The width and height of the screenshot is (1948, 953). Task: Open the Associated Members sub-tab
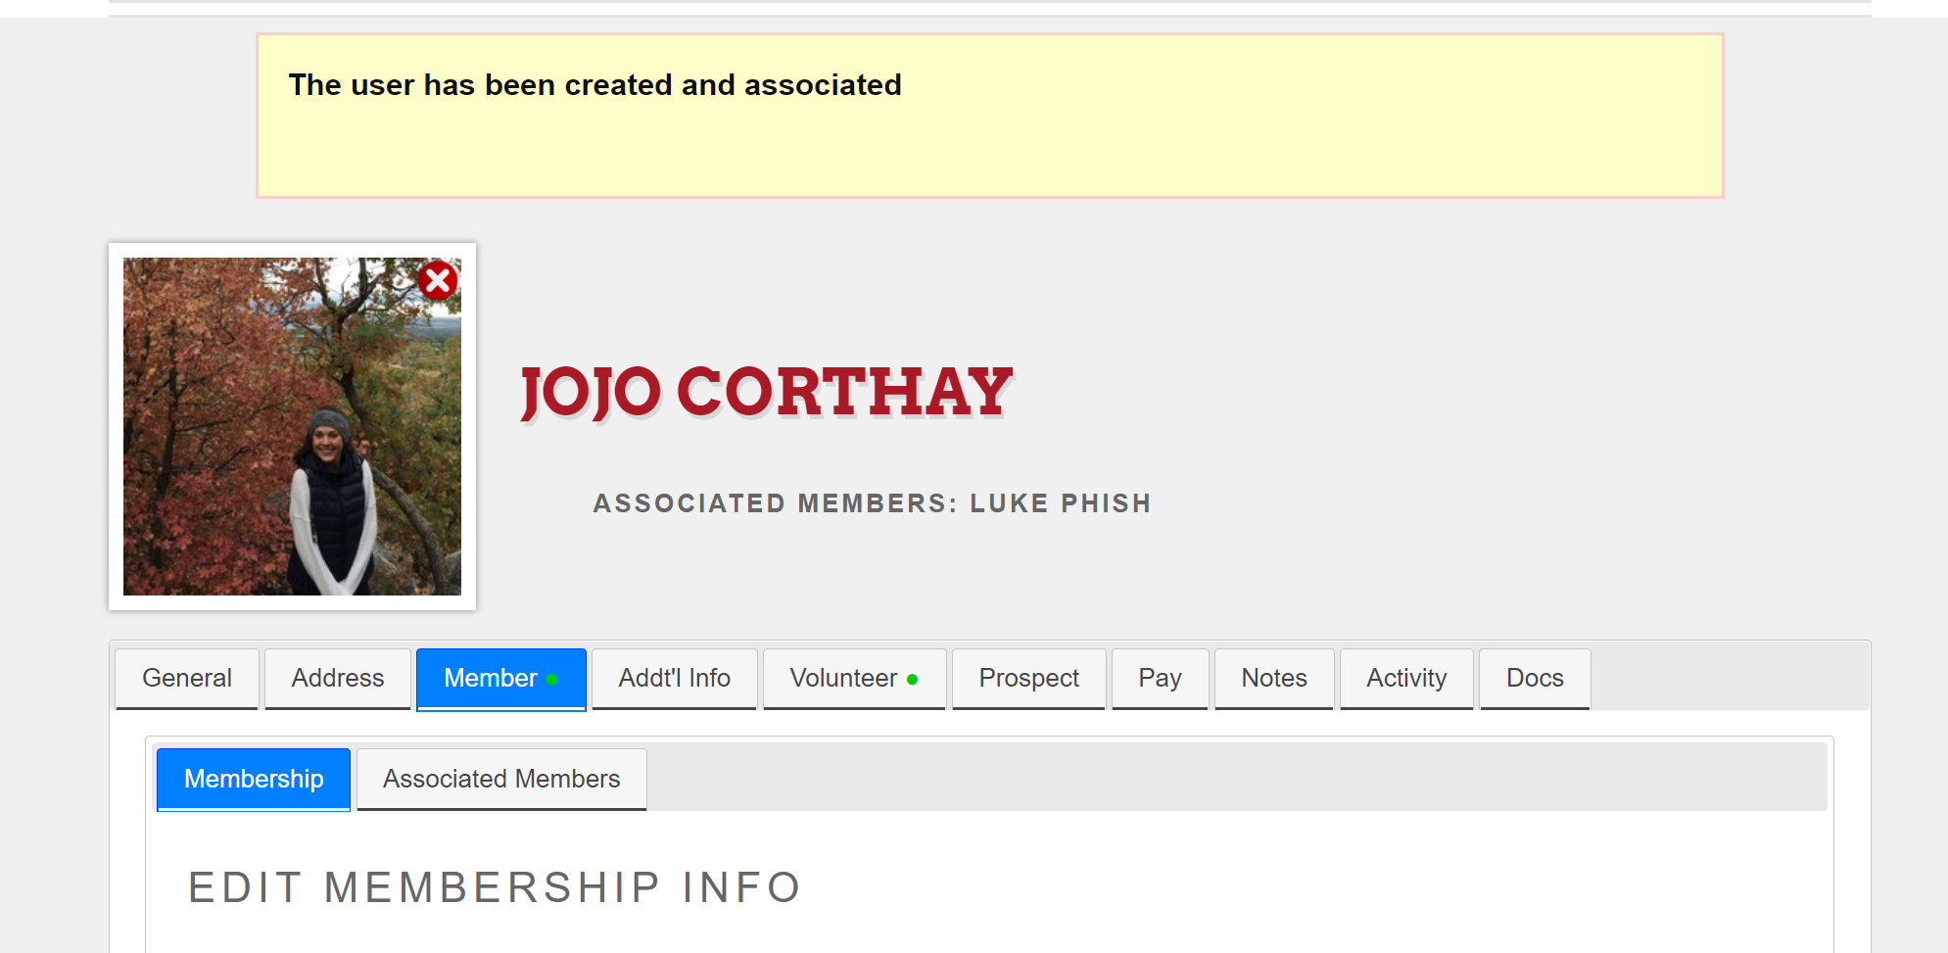[x=501, y=780]
